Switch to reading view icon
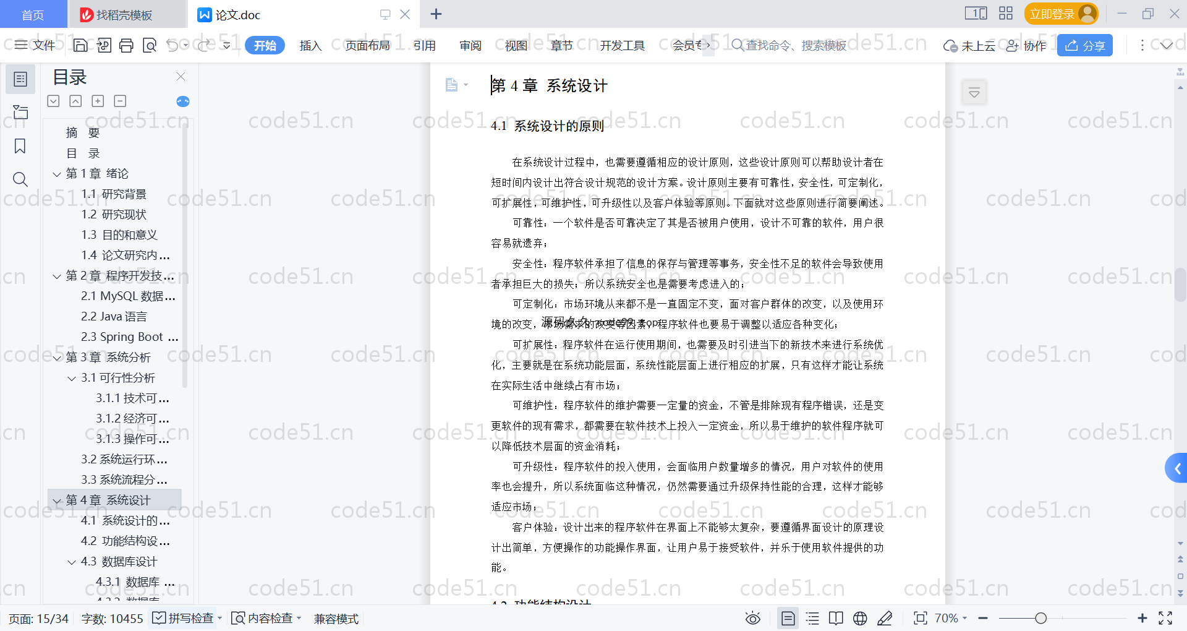Image resolution: width=1187 pixels, height=631 pixels. [x=836, y=618]
